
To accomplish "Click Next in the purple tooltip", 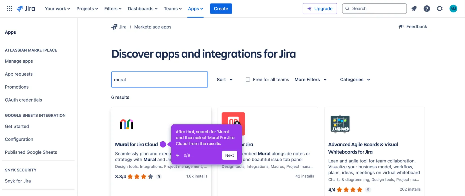I will pos(230,155).
